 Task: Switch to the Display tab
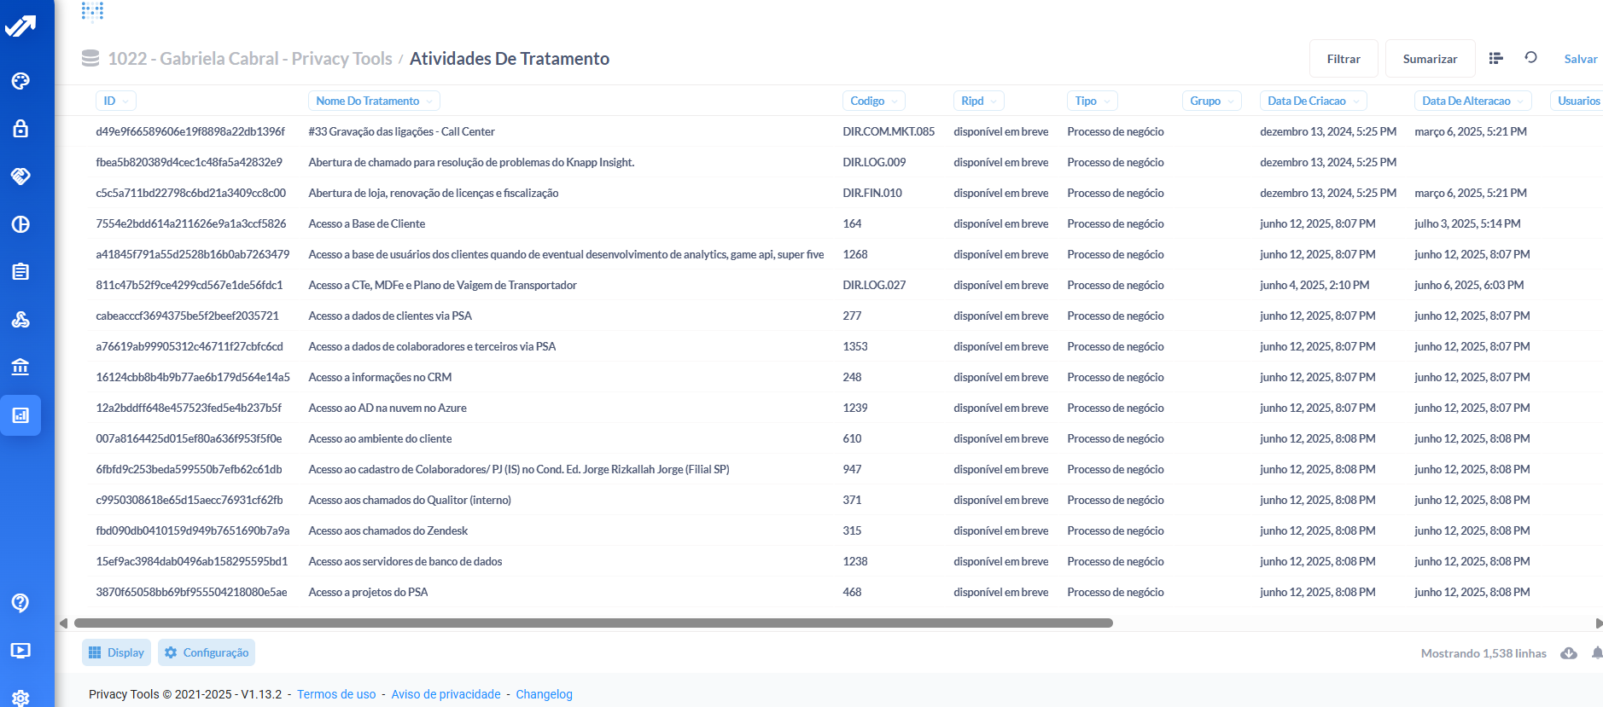(x=116, y=652)
